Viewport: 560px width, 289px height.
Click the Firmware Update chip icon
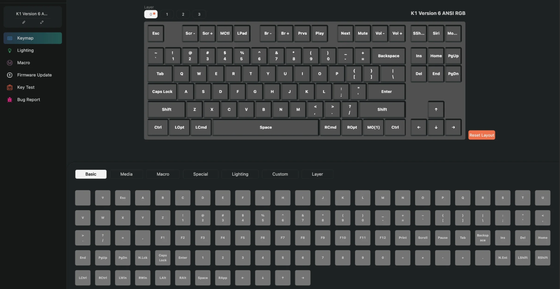(10, 75)
